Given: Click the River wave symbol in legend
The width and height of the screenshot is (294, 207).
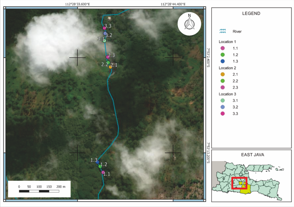Looking at the screenshot, I should 222,31.
